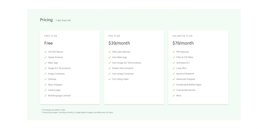The image size is (268, 129).
Task: Click the Pricing section heading
Action: [46, 20]
